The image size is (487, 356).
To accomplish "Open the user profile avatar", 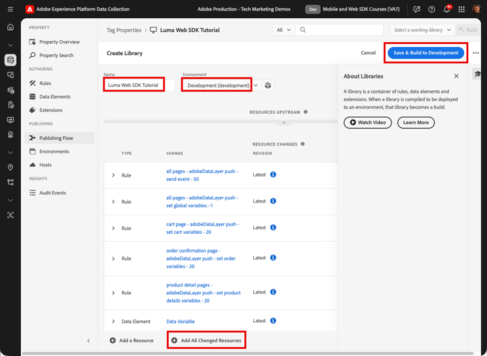I will click(477, 9).
